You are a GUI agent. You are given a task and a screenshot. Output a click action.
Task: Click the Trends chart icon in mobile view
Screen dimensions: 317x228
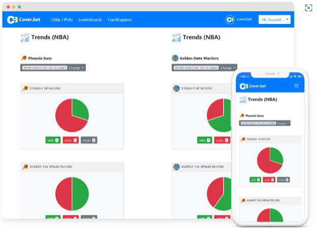coord(243,99)
